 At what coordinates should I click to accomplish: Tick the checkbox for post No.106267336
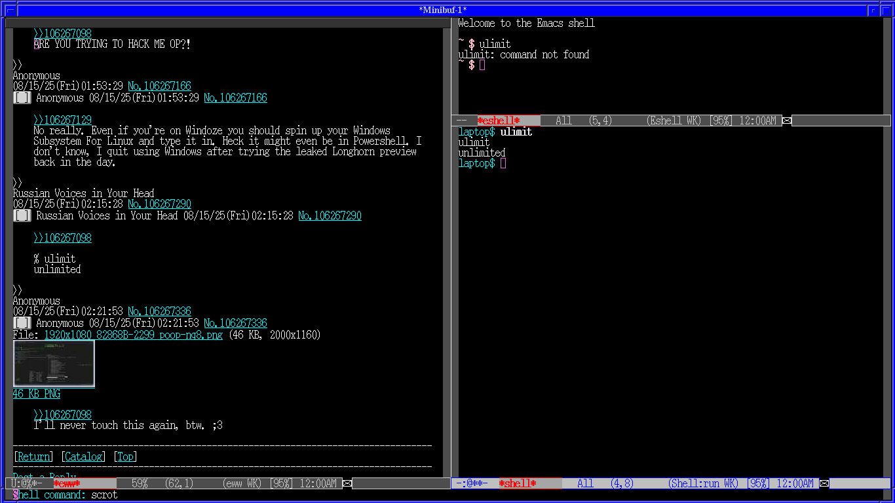22,324
